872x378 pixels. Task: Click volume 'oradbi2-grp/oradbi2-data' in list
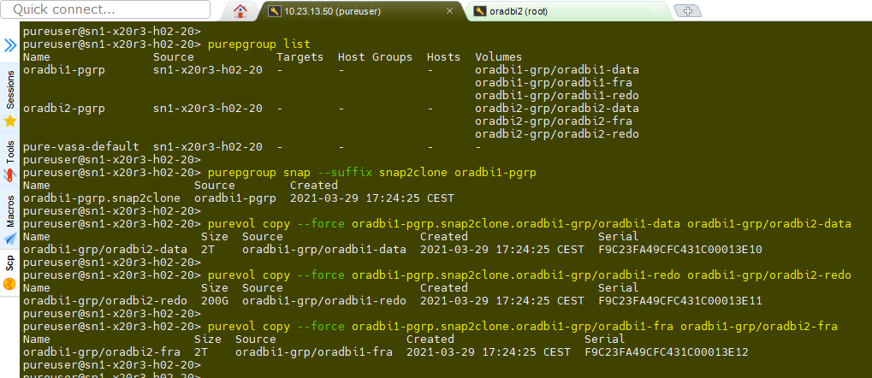point(557,108)
